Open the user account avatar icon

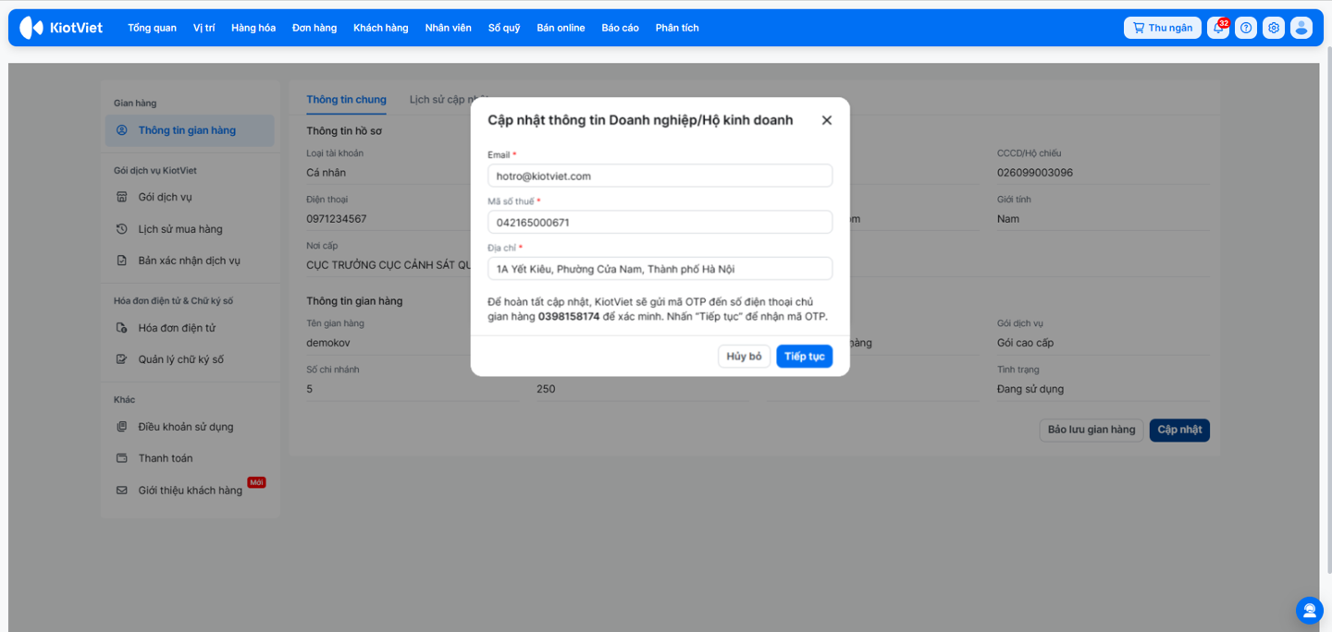[1301, 28]
